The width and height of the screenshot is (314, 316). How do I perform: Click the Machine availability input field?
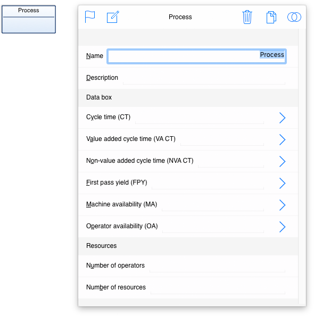[x=213, y=205]
